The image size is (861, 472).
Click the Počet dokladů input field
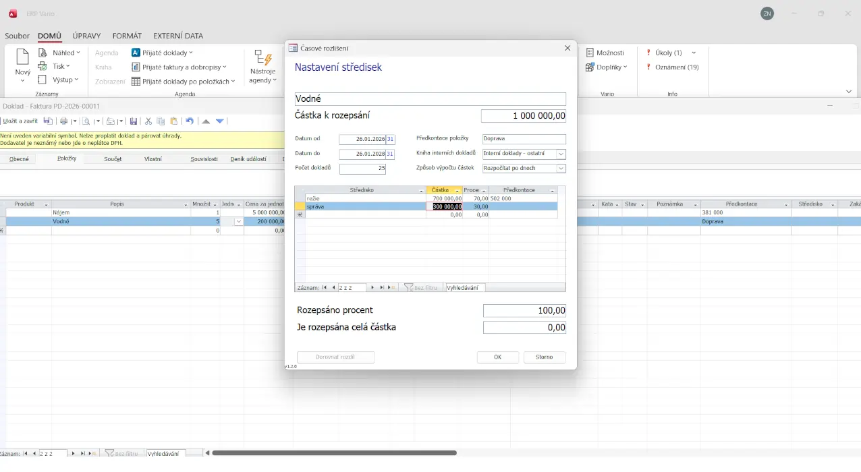click(x=362, y=169)
